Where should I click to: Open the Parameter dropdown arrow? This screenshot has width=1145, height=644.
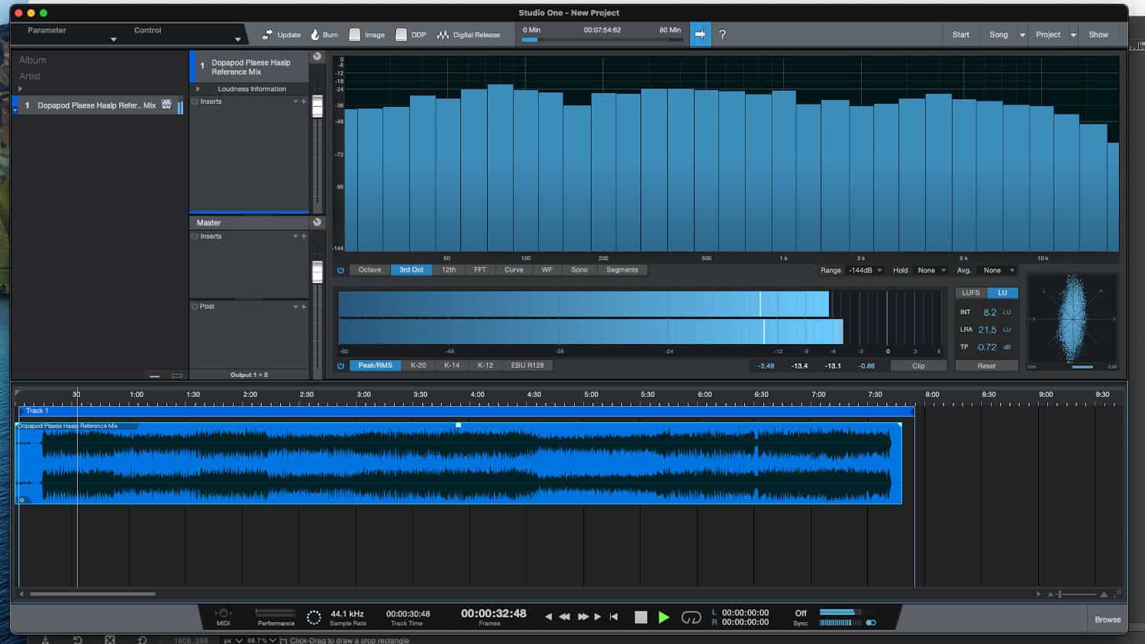tap(113, 39)
